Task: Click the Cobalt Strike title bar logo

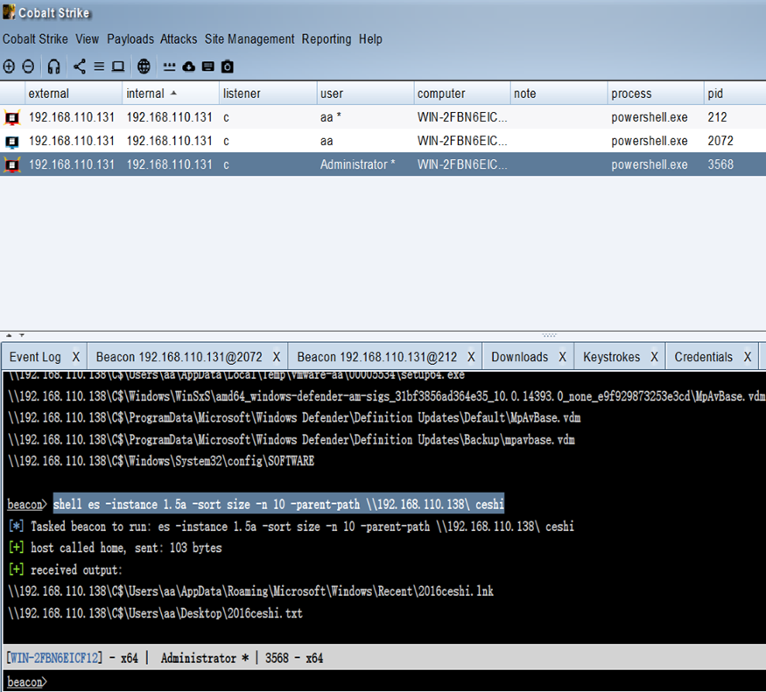Action: [x=8, y=11]
